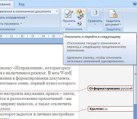Viewport: 137px width, 119px height.
Task: Open Word Help question mark icon
Action: pos(135,4)
